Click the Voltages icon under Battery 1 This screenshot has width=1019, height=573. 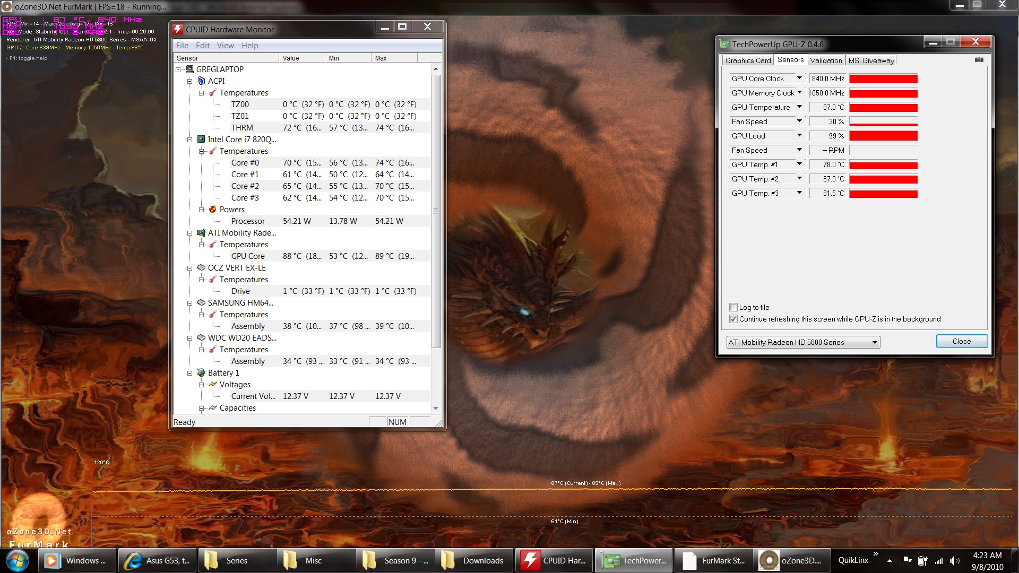(213, 384)
